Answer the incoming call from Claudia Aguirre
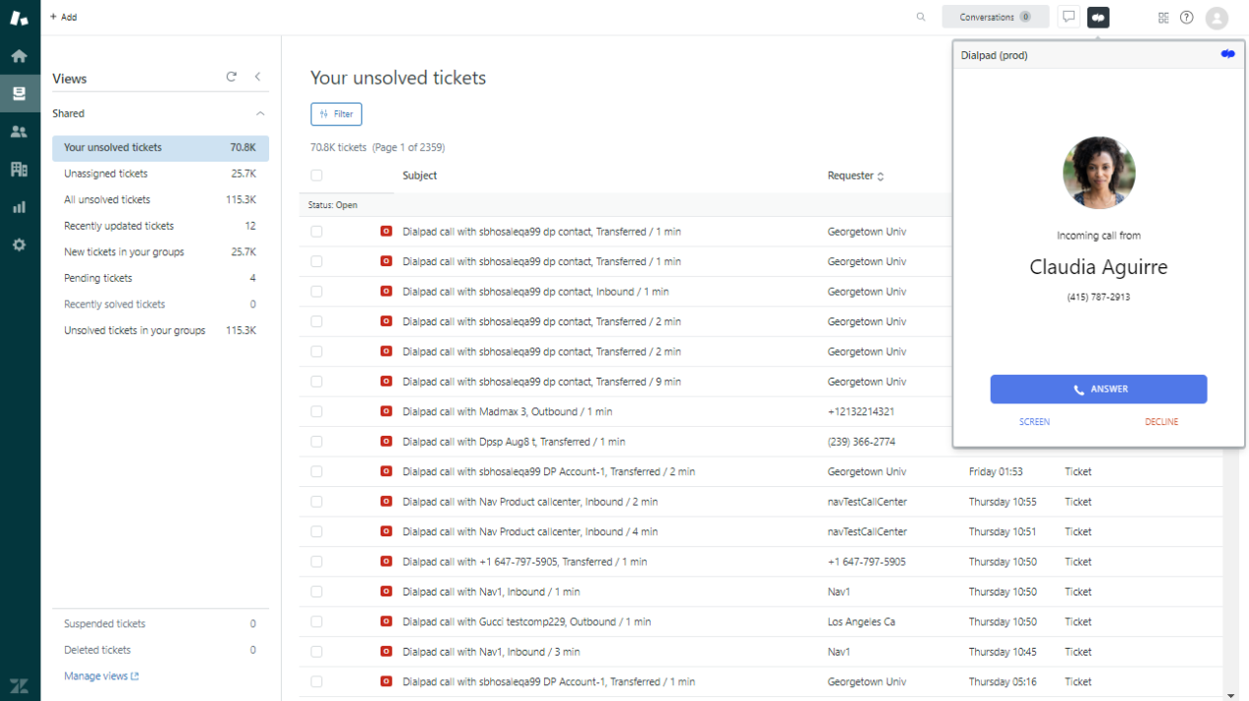The image size is (1249, 701). [x=1098, y=389]
